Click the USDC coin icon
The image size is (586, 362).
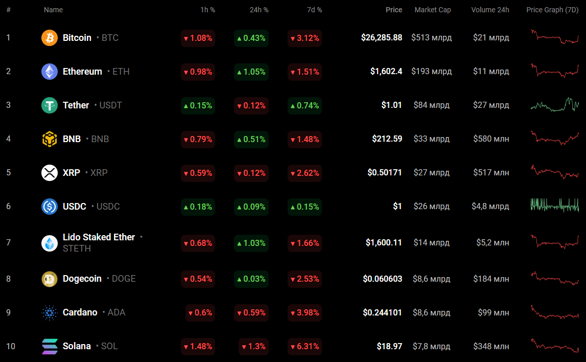(50, 207)
